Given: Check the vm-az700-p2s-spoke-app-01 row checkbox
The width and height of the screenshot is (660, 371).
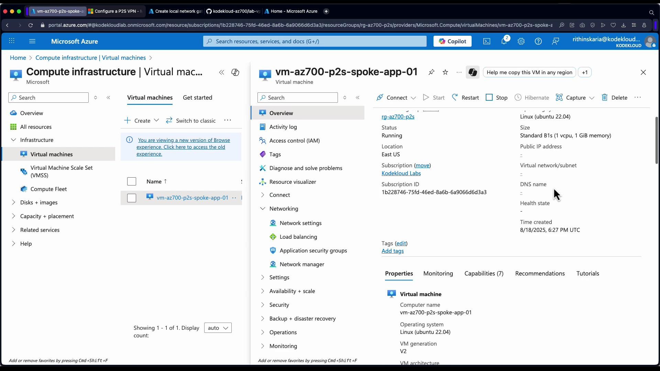Looking at the screenshot, I should 132,198.
